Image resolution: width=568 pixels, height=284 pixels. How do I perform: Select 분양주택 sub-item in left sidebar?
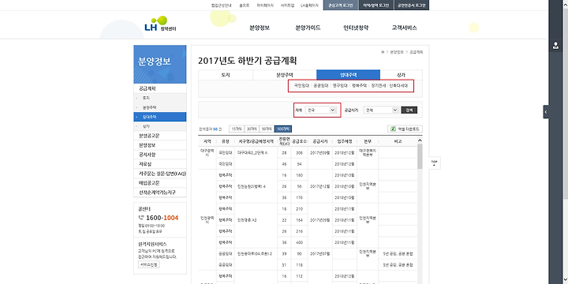[159, 107]
